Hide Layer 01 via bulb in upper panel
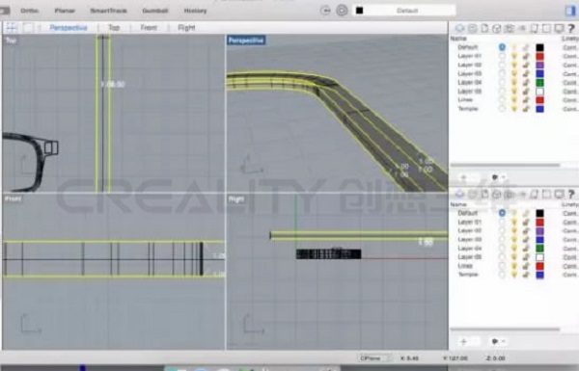The height and width of the screenshot is (371, 579). [x=514, y=56]
